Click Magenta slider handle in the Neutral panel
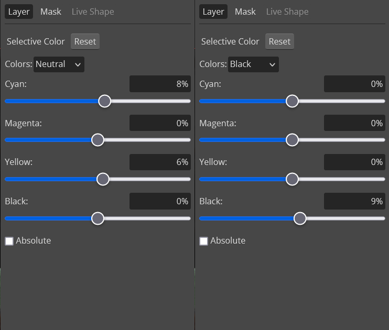The image size is (389, 330). coord(98,140)
